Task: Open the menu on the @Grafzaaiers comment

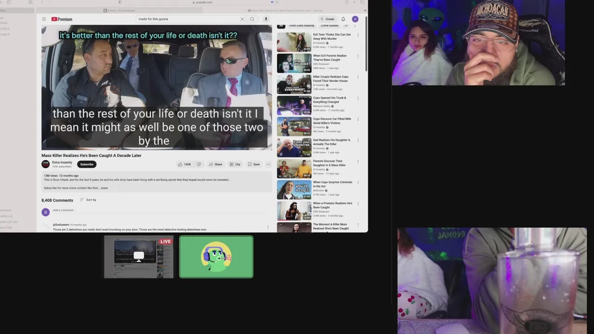Action: click(x=267, y=227)
